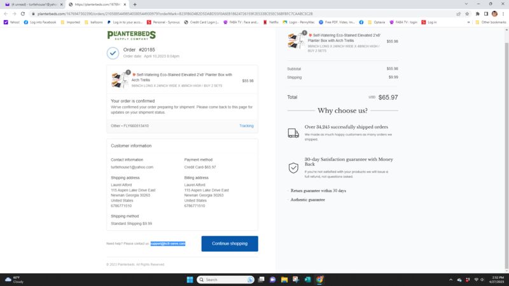Open a new browser tab

coord(135,4)
